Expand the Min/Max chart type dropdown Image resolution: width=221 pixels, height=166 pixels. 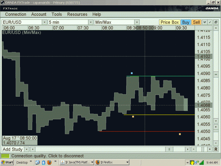(x=137, y=22)
